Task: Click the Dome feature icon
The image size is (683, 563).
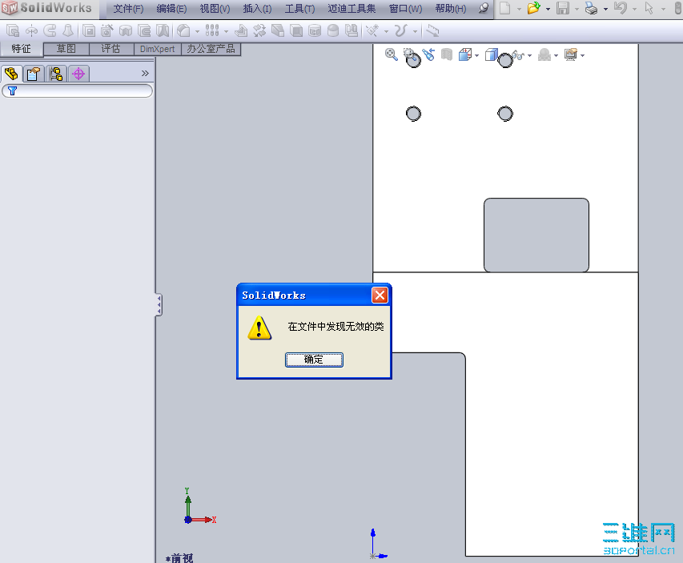Action: [333, 30]
